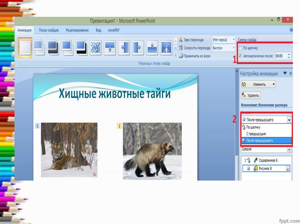Select the wipe left arrow transition

(x=124, y=48)
